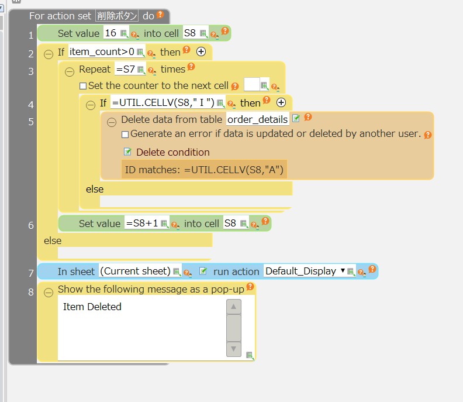This screenshot has height=402, width=463.
Task: Click the cell picker icon in the pop-up message box
Action: (250, 355)
